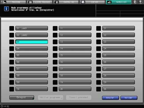Select program slot 30
Viewport: 144px width, 108px height.
(118, 89)
